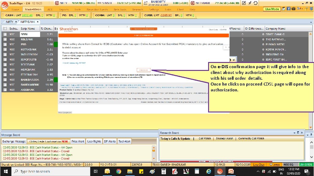314x176 pixels.
Task: Click the camera snapshot icon
Action: coord(293,9)
